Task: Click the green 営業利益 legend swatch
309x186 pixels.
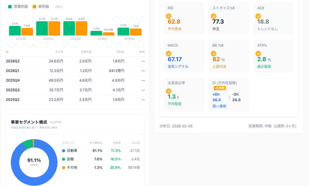Action: tap(10, 7)
